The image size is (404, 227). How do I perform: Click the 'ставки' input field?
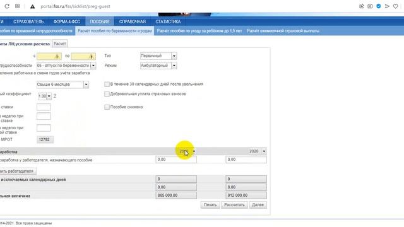click(x=44, y=107)
